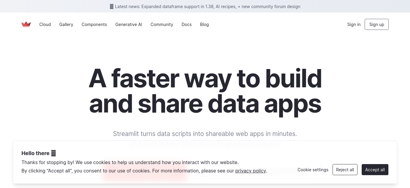Accept all cookies
Screen dimensions: 410x188
coord(375,170)
